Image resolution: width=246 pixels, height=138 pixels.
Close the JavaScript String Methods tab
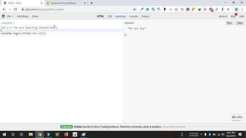pos(85,3)
